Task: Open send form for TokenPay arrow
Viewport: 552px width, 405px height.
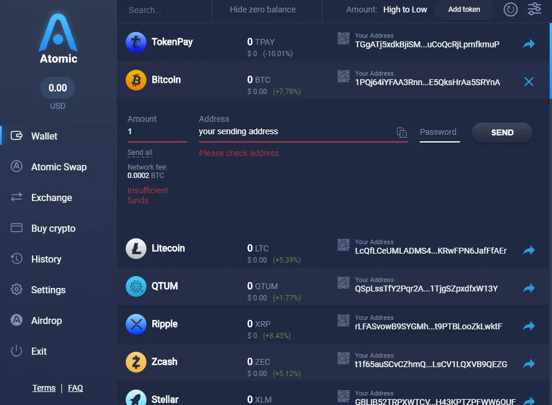Action: (x=529, y=44)
